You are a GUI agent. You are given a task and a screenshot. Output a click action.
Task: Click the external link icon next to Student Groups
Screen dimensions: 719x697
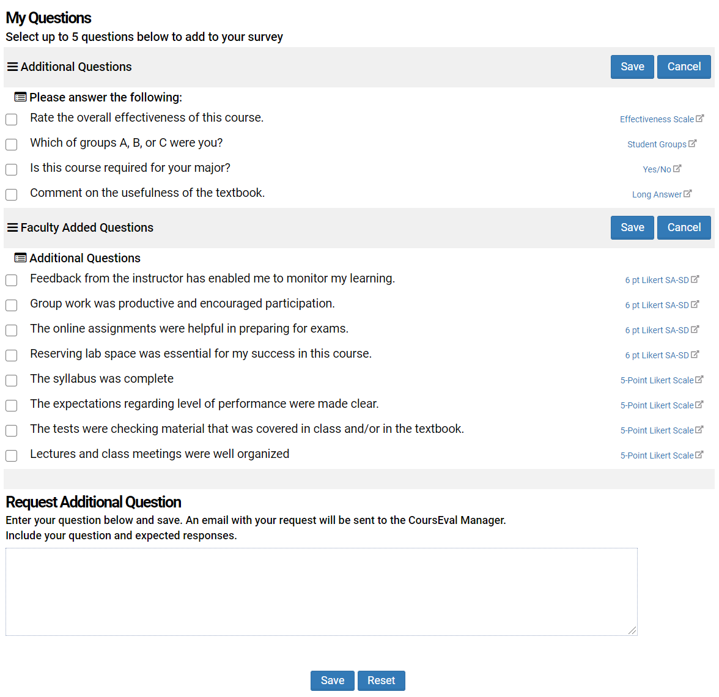692,144
